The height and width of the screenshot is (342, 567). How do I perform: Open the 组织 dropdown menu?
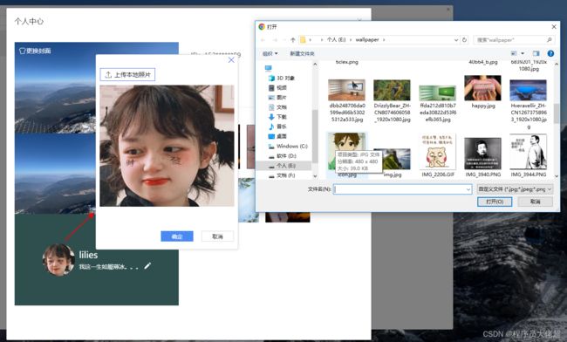coord(270,53)
